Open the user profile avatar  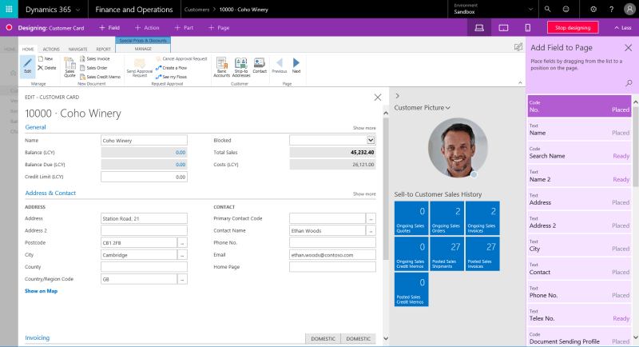(x=629, y=9)
